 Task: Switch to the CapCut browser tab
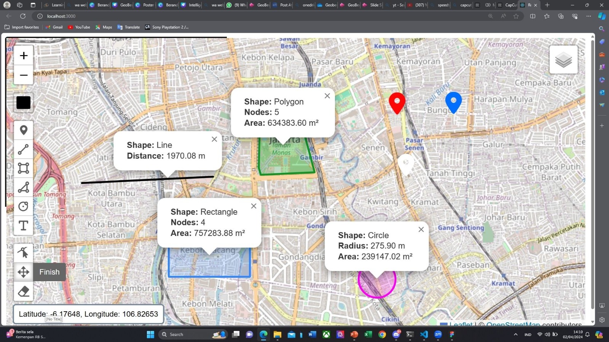pos(509,5)
